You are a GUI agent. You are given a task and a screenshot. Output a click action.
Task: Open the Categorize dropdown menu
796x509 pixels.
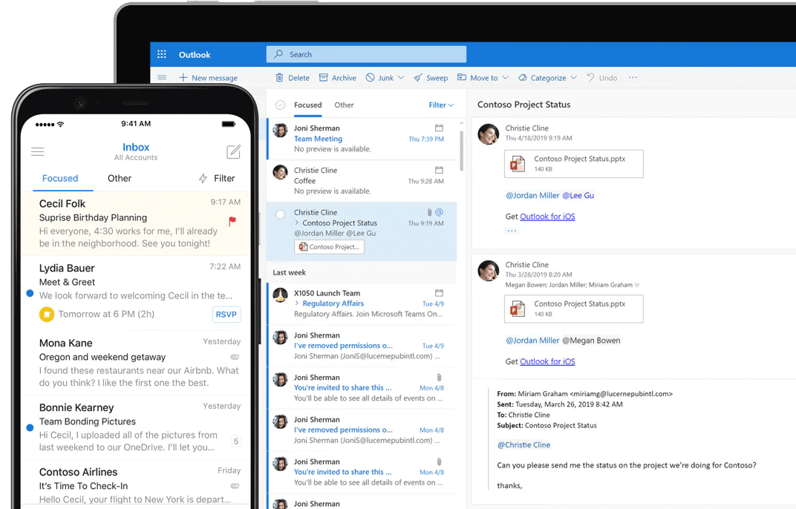pos(573,78)
